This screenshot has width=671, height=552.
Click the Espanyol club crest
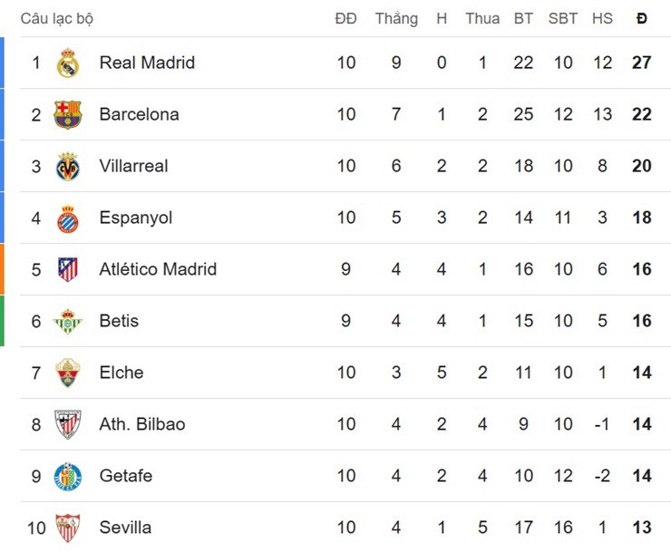pyautogui.click(x=68, y=218)
